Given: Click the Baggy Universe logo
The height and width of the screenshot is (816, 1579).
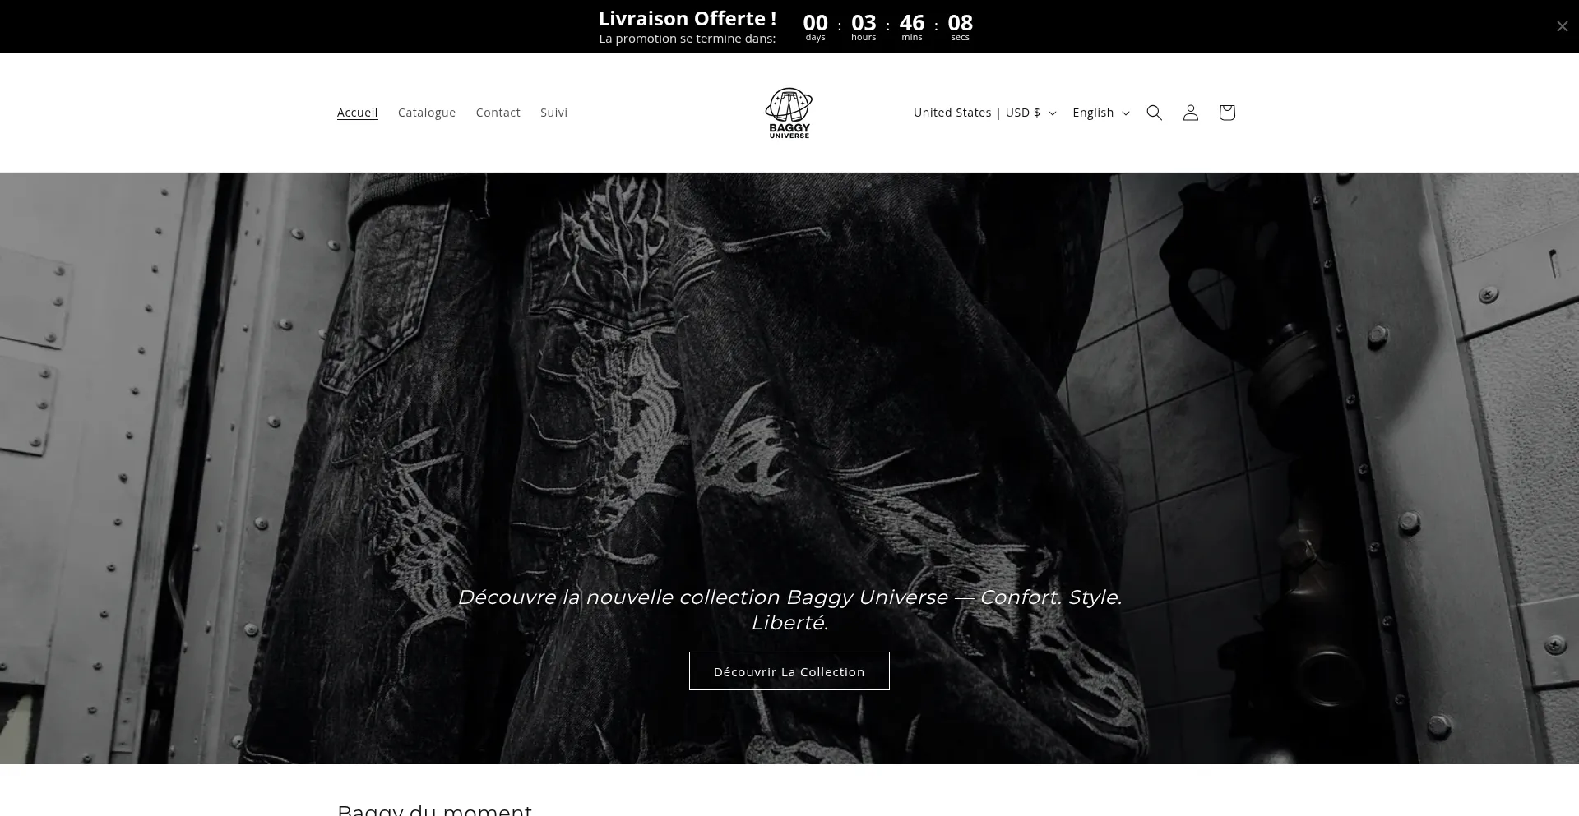Looking at the screenshot, I should pos(789,113).
